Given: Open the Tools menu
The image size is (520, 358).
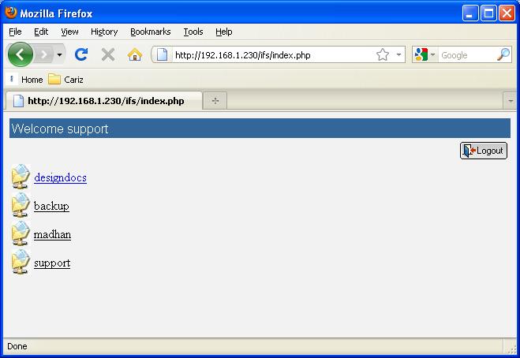Looking at the screenshot, I should point(193,32).
